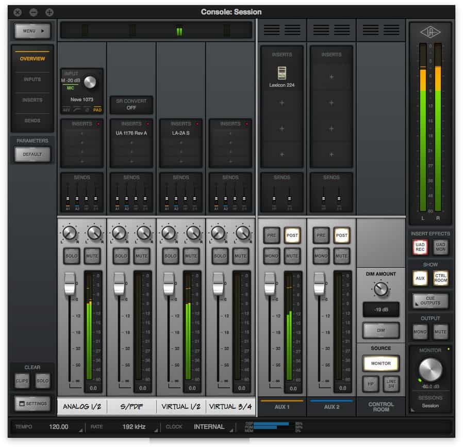Click the left pan knob on Virtual 1/2
The image size is (463, 447).
(169, 233)
